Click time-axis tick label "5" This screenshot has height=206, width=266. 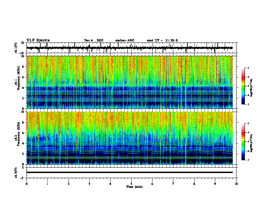click(131, 184)
